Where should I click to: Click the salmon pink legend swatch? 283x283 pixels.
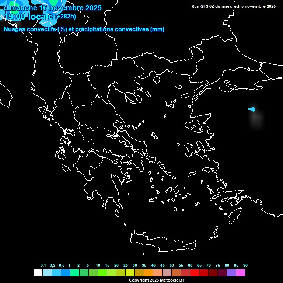point(158,273)
